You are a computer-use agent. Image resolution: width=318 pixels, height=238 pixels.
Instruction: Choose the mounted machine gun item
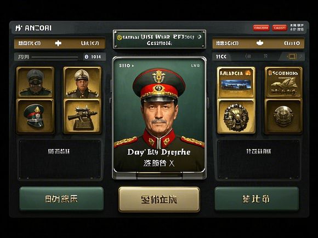pyautogui.click(x=82, y=117)
